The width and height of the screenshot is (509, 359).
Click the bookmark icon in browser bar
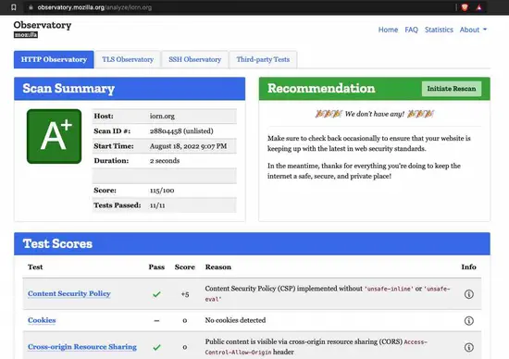tap(14, 7)
